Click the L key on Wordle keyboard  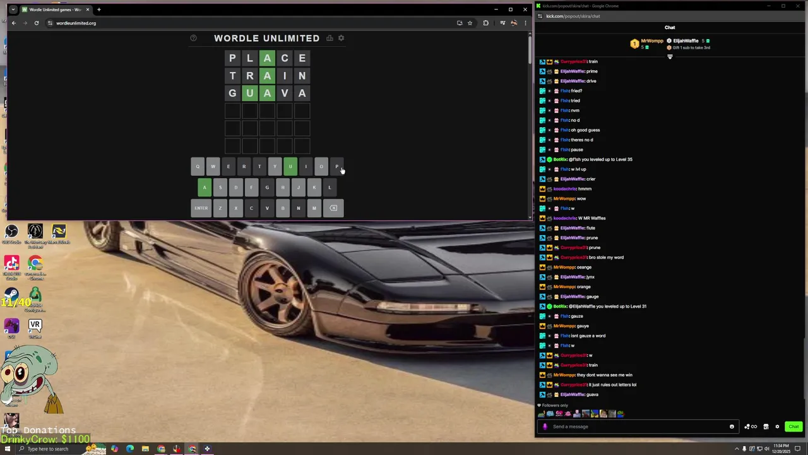tap(330, 188)
